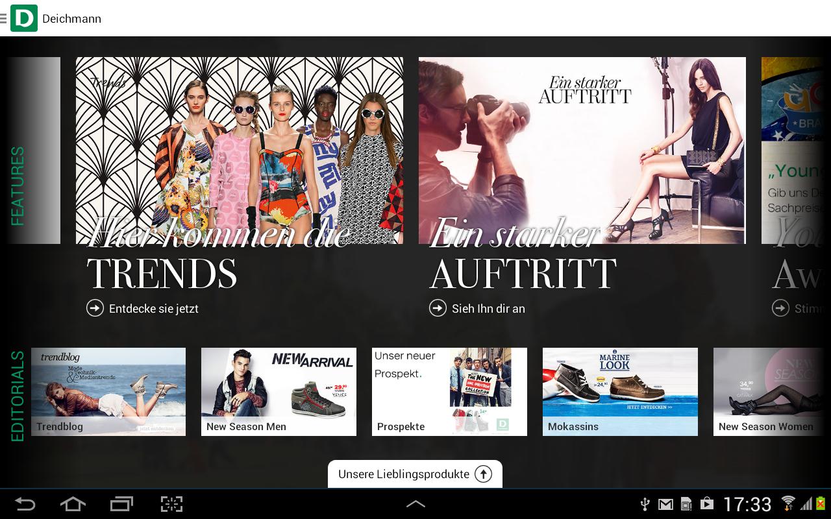Tap the arrow icon beside Sieh Ihn dir an
The width and height of the screenshot is (831, 519).
pyautogui.click(x=438, y=308)
